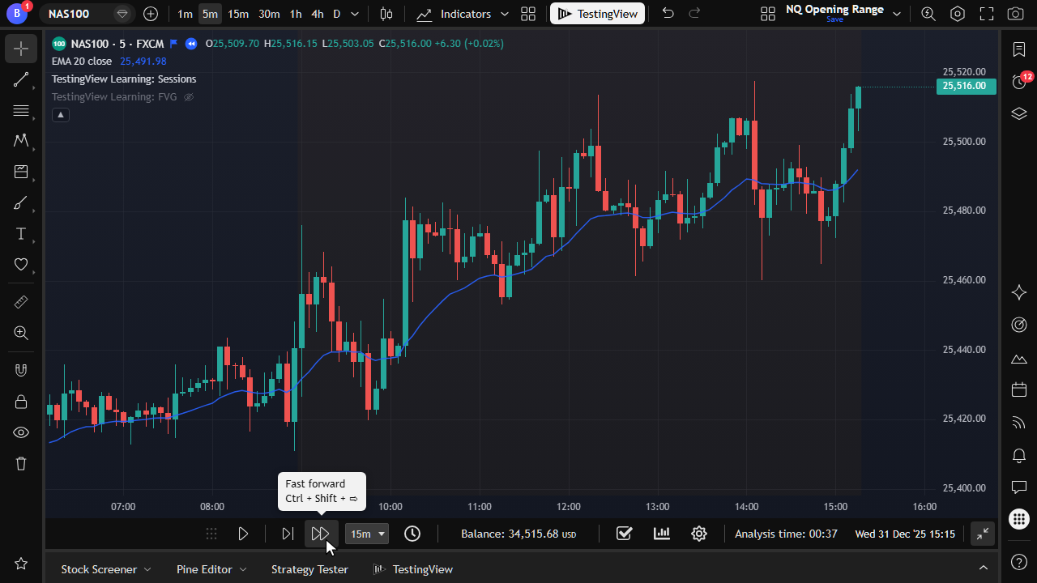The image size is (1037, 583).
Task: Toggle magnet mode for drawings
Action: [21, 371]
